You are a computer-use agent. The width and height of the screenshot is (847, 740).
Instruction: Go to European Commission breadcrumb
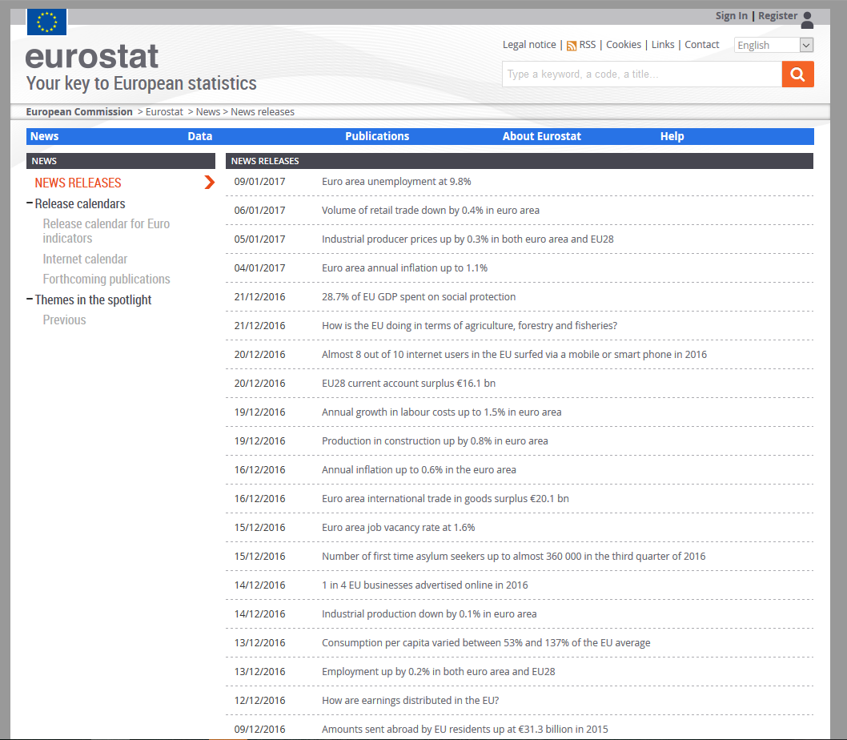pyautogui.click(x=79, y=112)
